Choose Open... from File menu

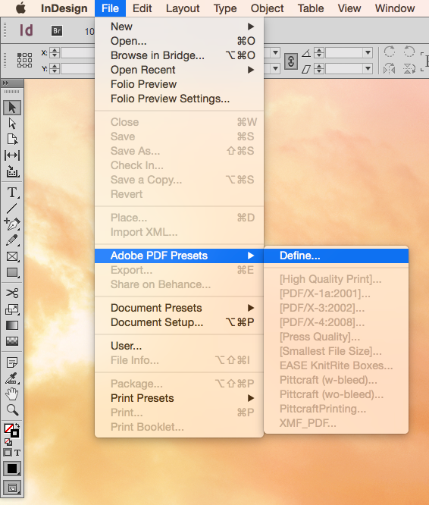point(180,41)
